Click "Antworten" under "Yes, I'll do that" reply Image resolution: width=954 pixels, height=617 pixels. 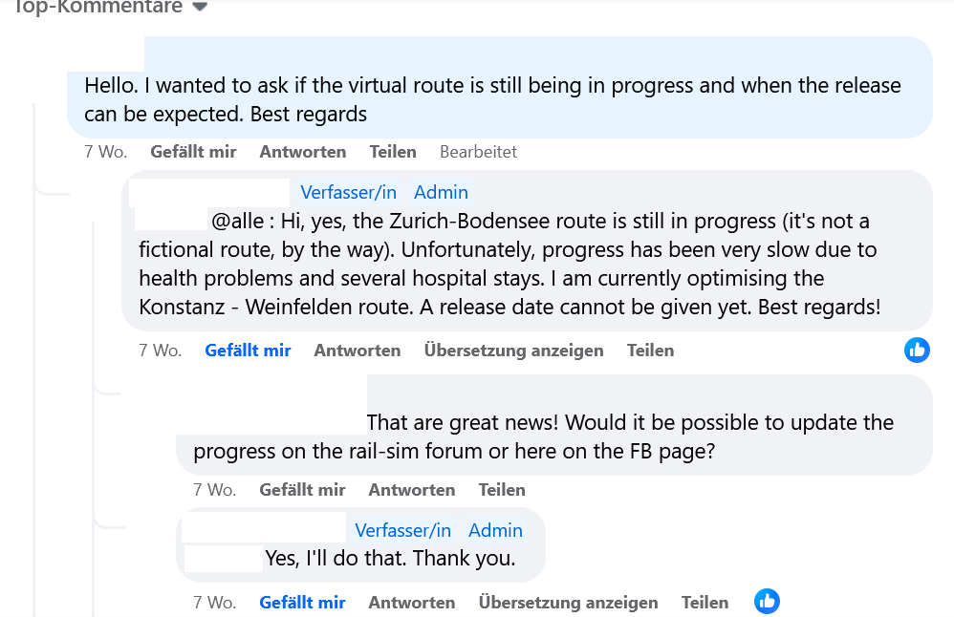[412, 603]
